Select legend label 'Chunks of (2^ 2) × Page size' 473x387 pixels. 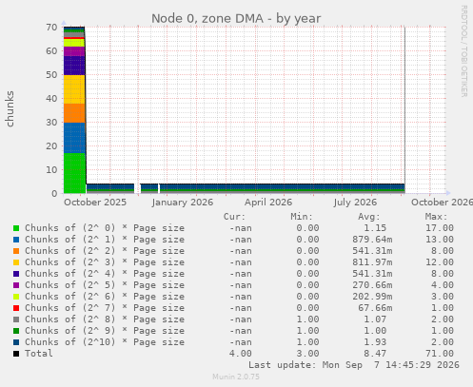pyautogui.click(x=105, y=251)
